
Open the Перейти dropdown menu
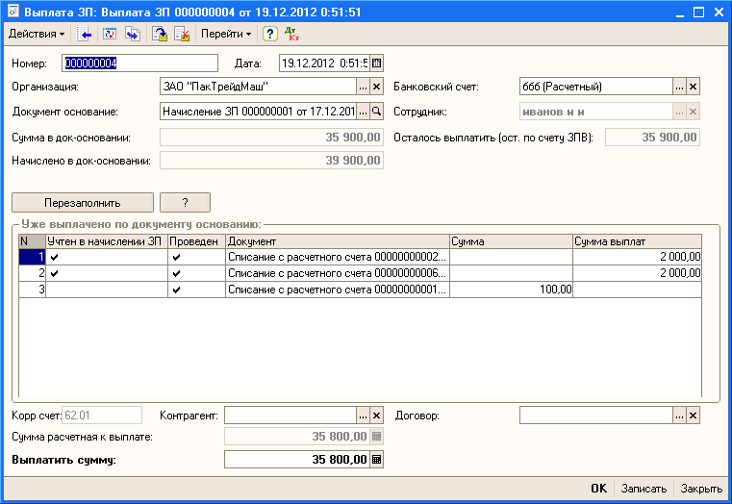[x=226, y=34]
